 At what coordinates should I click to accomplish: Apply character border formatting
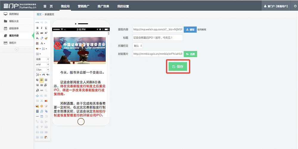pos(37,33)
